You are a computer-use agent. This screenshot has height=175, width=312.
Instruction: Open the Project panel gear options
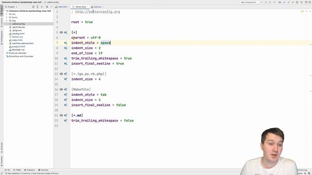[47, 7]
